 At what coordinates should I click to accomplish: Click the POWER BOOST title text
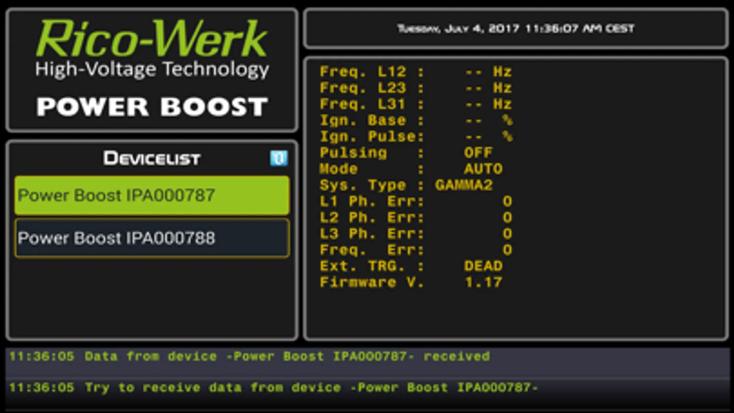[x=152, y=107]
